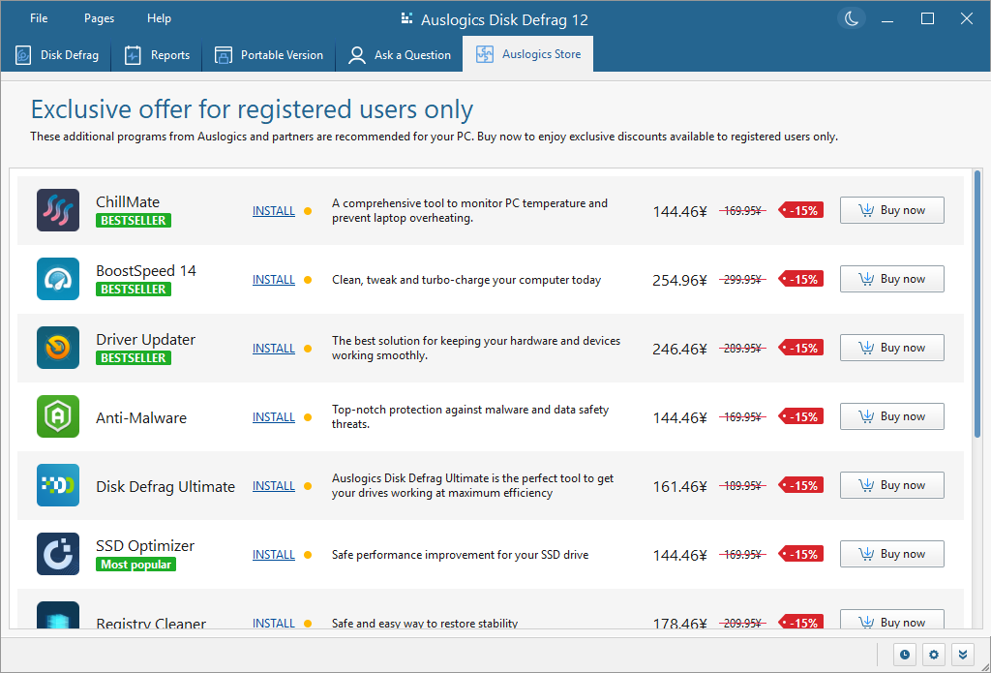Viewport: 991px width, 673px height.
Task: Toggle dark mode moon icon
Action: click(x=852, y=18)
